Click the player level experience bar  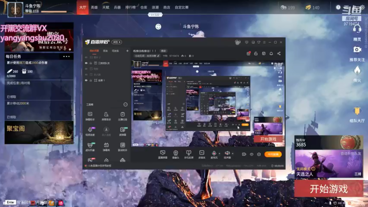click(x=54, y=11)
